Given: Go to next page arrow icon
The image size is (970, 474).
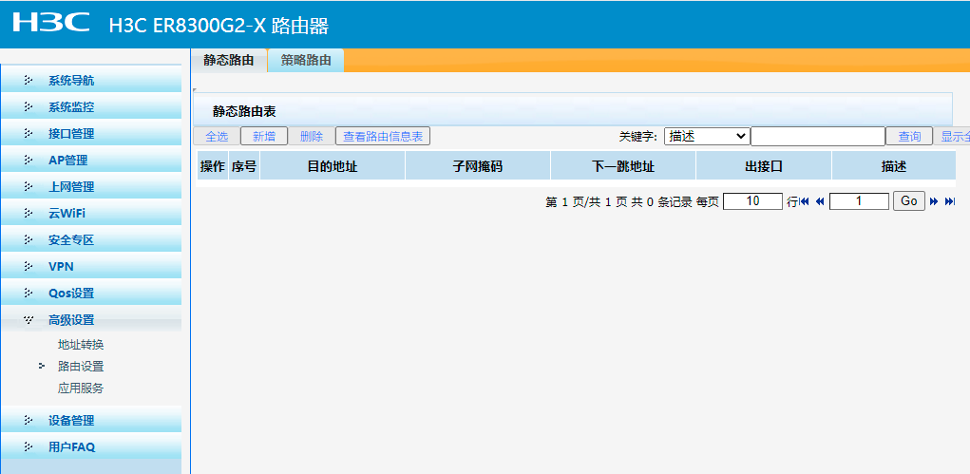Looking at the screenshot, I should [934, 201].
